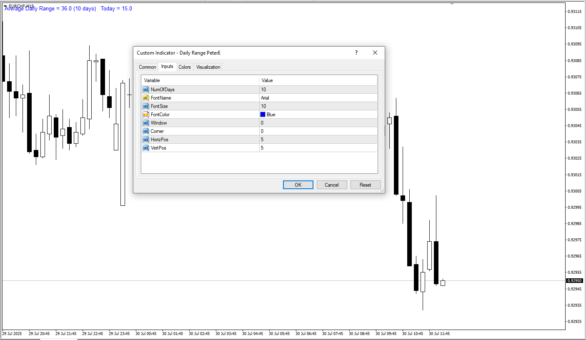
Task: Go to the Visualization tab
Action: 208,67
